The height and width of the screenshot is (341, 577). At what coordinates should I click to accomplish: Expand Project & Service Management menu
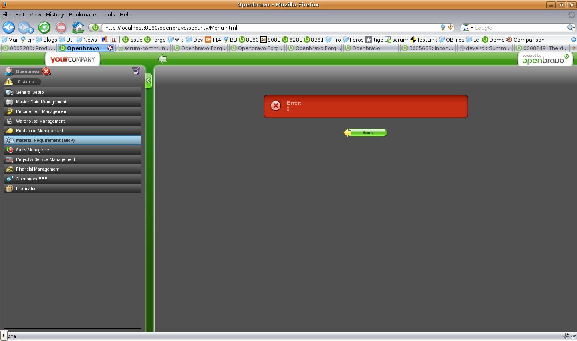point(73,159)
